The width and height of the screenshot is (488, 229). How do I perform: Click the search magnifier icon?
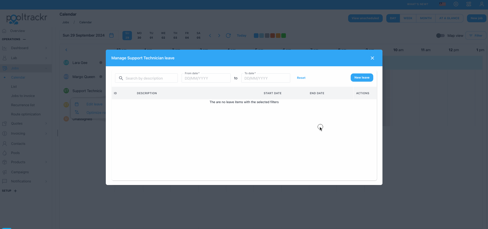(x=121, y=78)
